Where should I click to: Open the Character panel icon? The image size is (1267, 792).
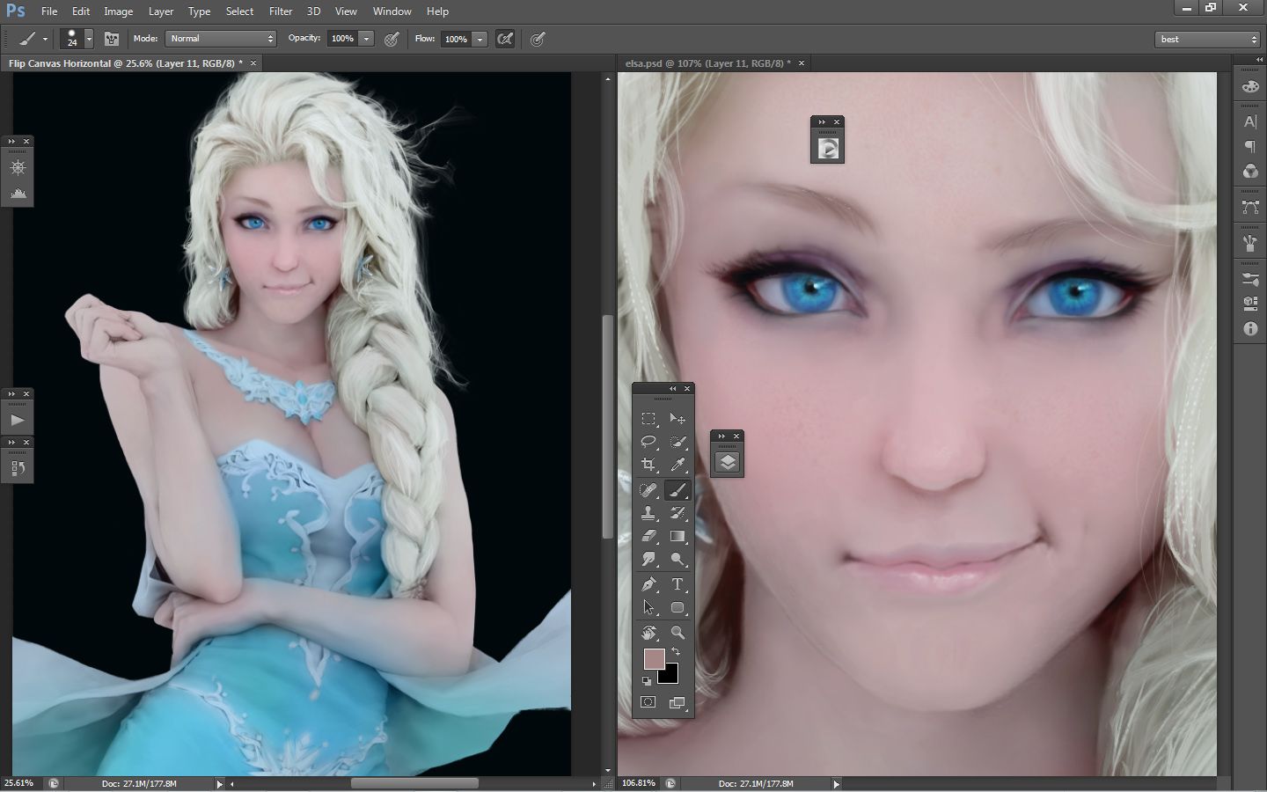[1250, 122]
